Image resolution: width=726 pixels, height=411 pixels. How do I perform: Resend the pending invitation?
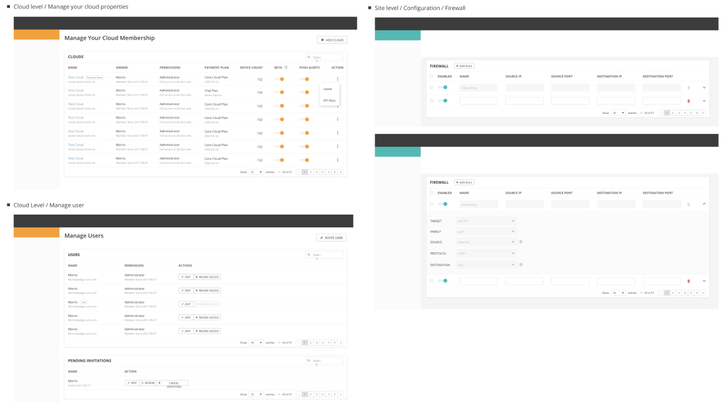point(148,383)
